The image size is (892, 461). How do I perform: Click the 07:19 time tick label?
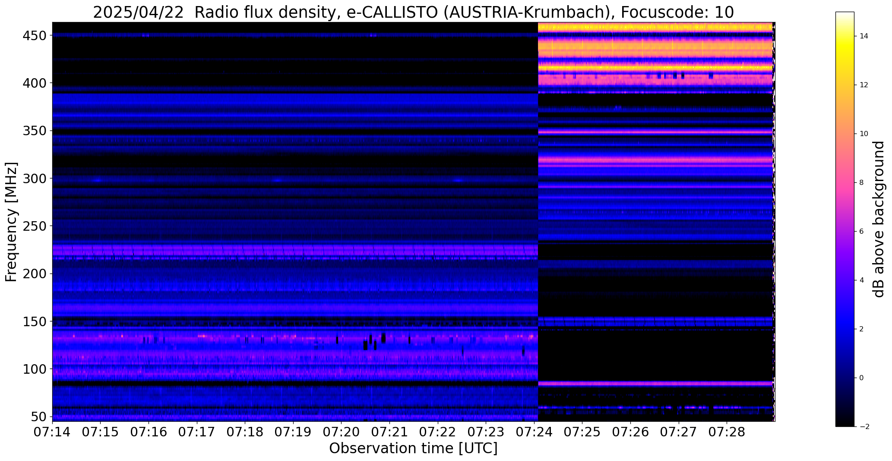coord(293,432)
